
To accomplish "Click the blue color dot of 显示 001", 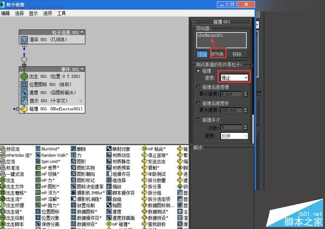I will [x=81, y=101].
